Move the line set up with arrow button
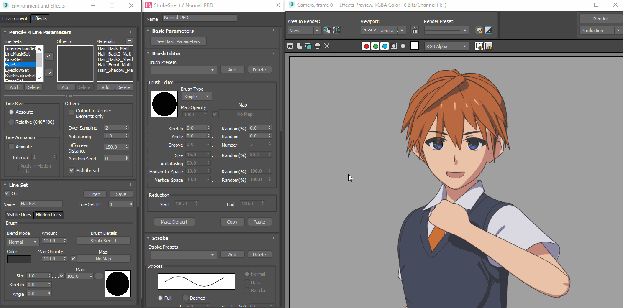 coord(49,56)
